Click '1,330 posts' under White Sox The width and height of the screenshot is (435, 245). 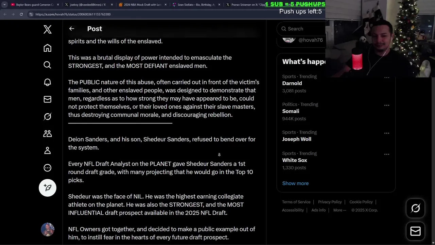pyautogui.click(x=294, y=168)
